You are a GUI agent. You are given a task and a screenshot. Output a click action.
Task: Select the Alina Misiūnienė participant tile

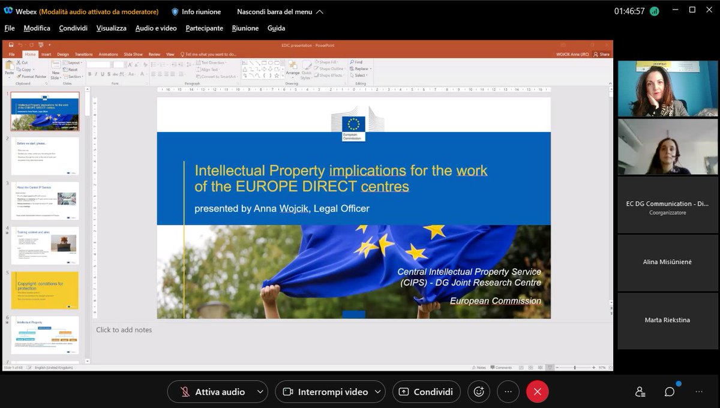668,262
